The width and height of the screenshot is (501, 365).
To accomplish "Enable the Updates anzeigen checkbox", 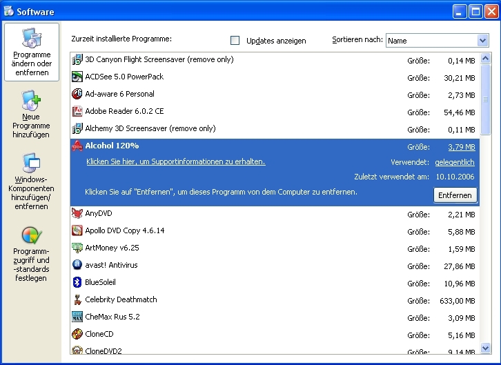I will [x=235, y=40].
